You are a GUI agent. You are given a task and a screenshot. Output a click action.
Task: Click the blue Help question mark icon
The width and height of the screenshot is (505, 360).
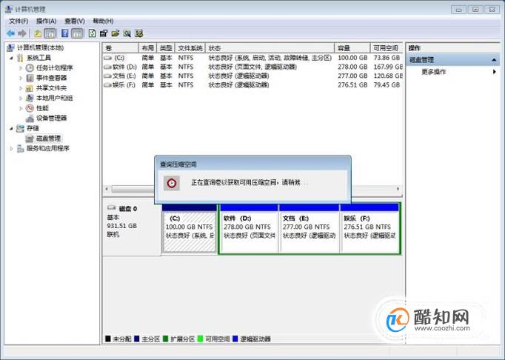[x=64, y=33]
